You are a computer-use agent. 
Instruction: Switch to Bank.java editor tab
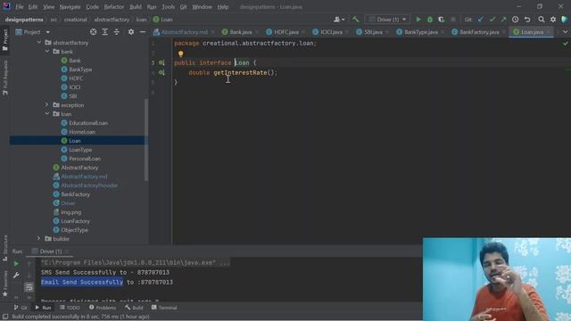pyautogui.click(x=240, y=32)
